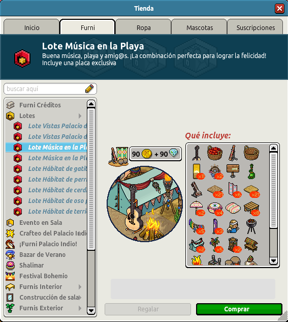This screenshot has width=288, height=322.
Task: Click the category list scrollbar down arrow
Action: (91, 310)
